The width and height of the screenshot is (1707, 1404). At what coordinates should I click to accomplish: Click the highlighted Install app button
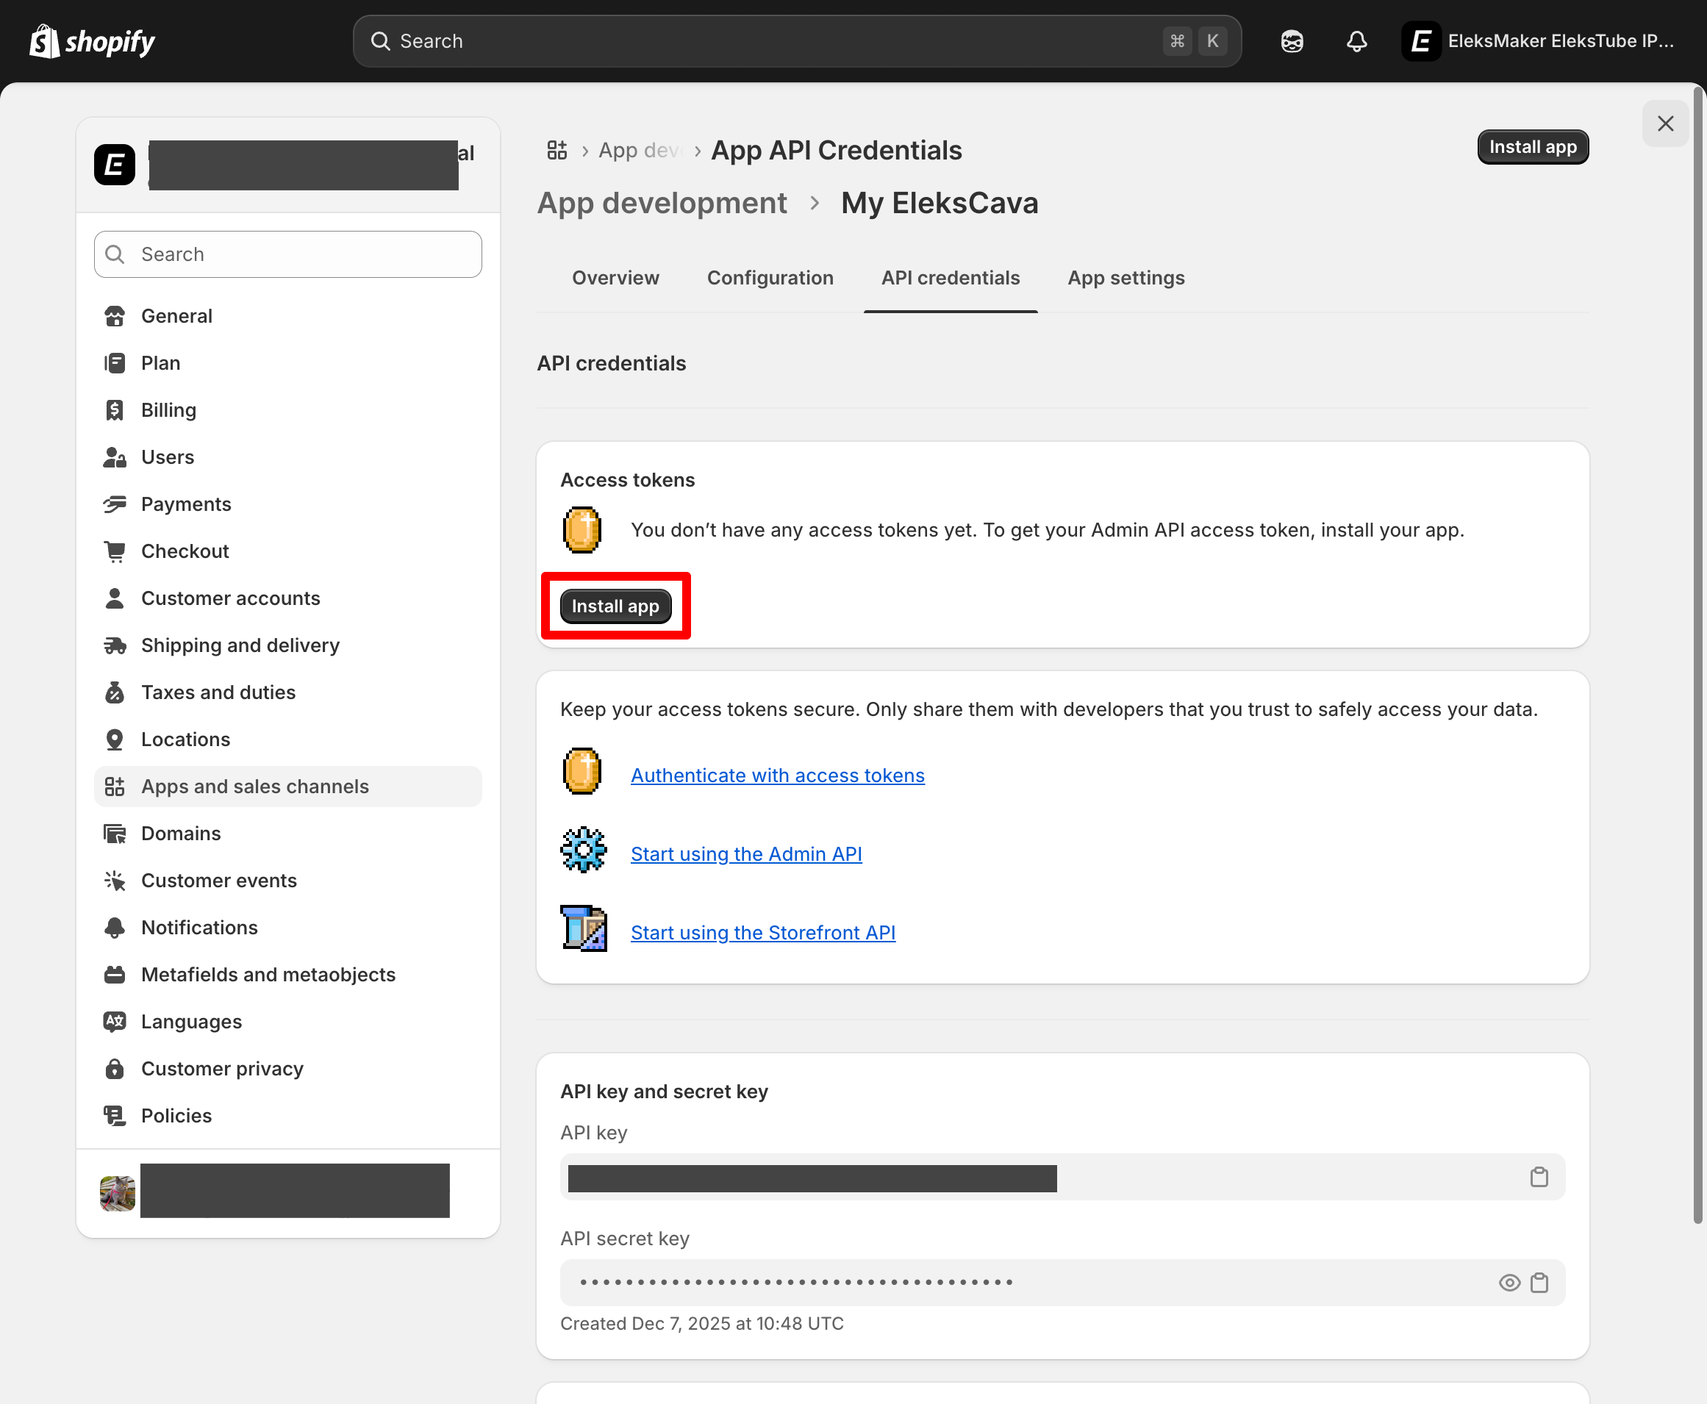coord(615,606)
